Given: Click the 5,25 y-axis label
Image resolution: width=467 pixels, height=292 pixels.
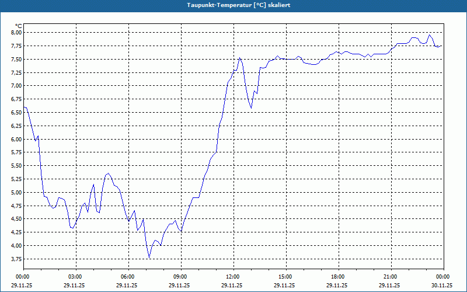Looking at the screenshot, I should (17, 179).
